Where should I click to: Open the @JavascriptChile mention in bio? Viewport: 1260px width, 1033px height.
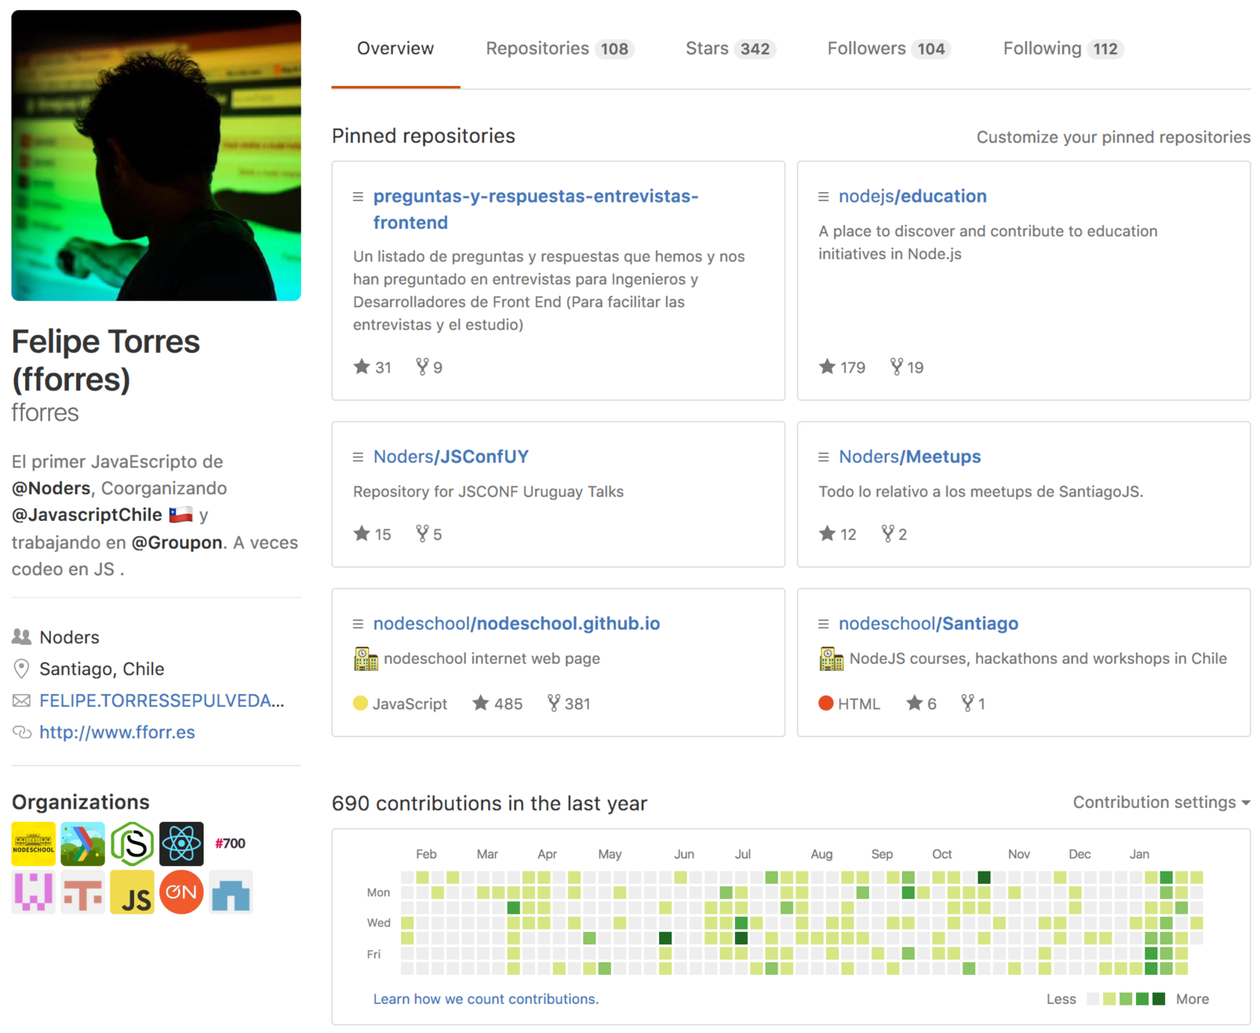coord(87,515)
